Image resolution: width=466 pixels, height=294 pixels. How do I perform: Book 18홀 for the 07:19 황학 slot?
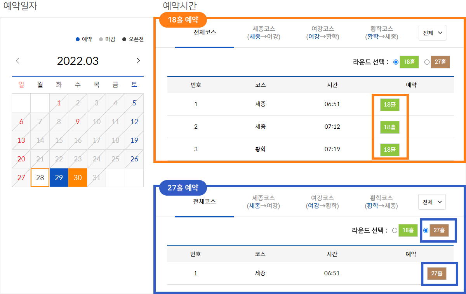[389, 149]
